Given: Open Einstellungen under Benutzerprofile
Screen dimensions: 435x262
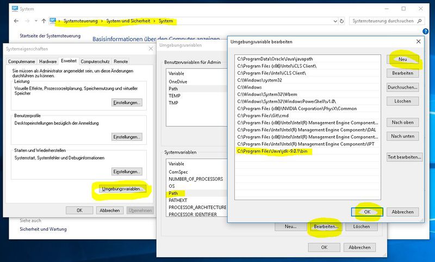Looking at the screenshot, I should 127,137.
